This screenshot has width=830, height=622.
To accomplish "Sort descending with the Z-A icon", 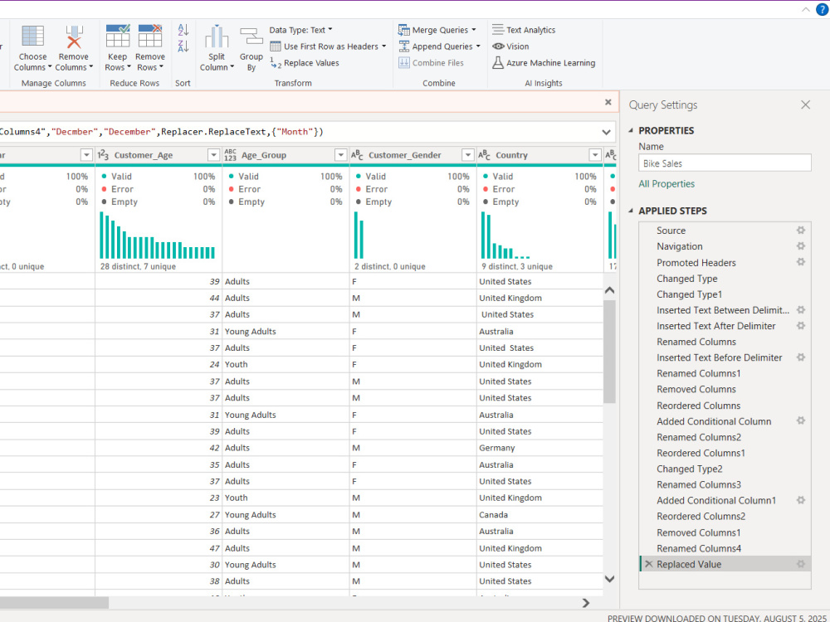I will 183,46.
